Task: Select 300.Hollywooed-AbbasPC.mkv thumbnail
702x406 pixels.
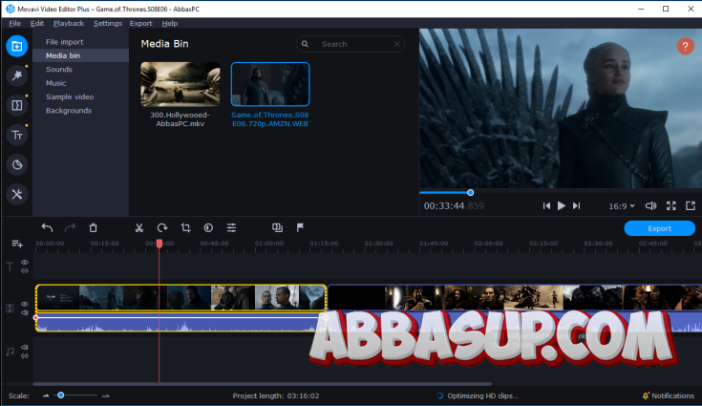Action: 180,84
